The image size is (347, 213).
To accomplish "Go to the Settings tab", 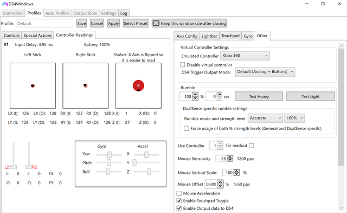I will pyautogui.click(x=108, y=13).
